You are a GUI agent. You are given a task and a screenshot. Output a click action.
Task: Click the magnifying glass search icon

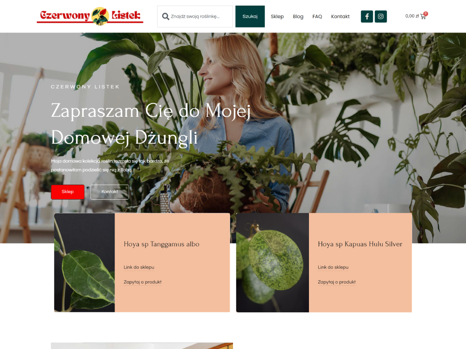click(165, 16)
